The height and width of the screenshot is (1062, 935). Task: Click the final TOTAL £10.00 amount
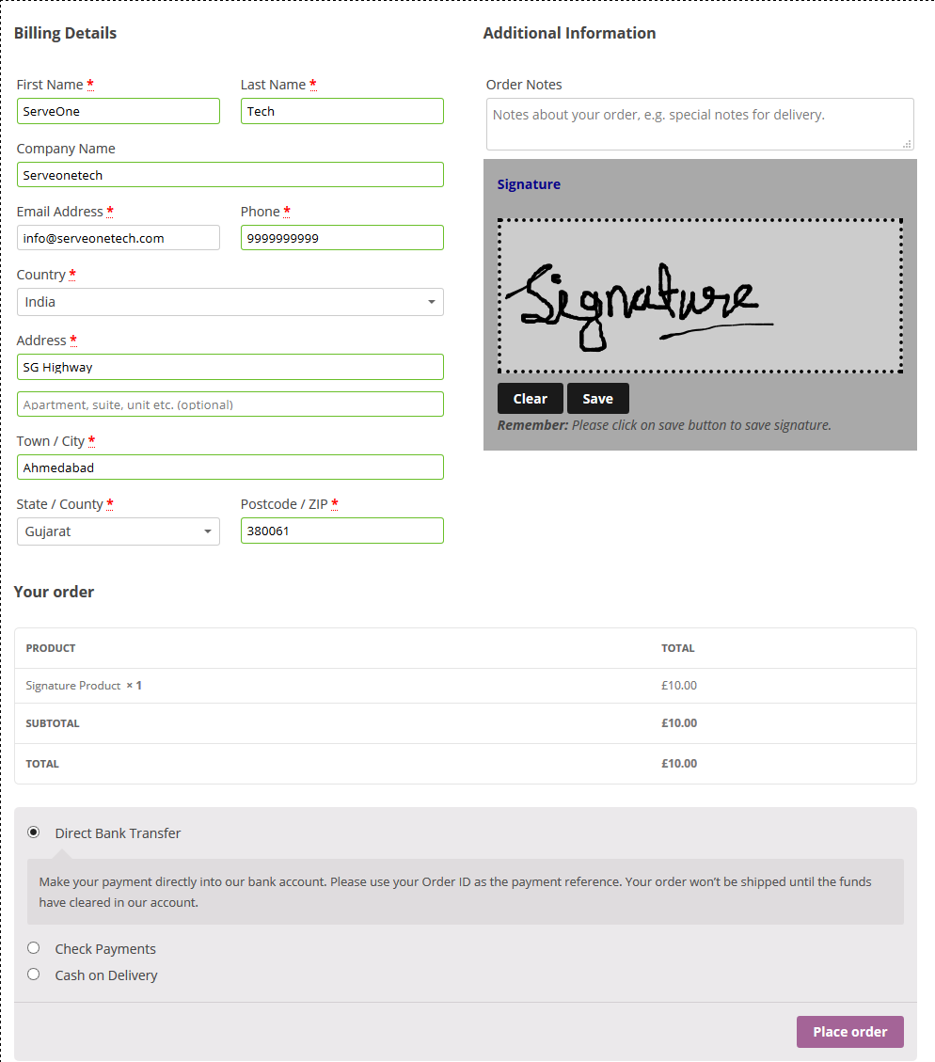click(x=679, y=763)
